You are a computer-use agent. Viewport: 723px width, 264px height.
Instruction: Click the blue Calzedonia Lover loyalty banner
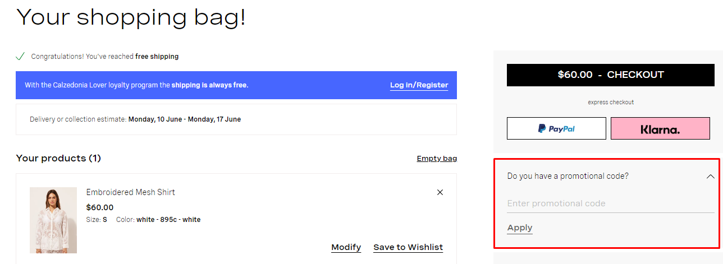(236, 85)
